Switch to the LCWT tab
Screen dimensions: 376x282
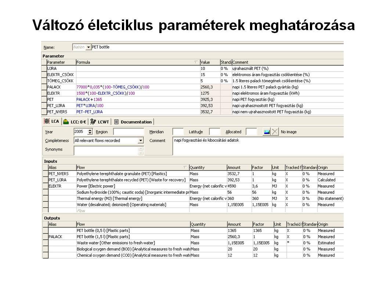pos(100,122)
